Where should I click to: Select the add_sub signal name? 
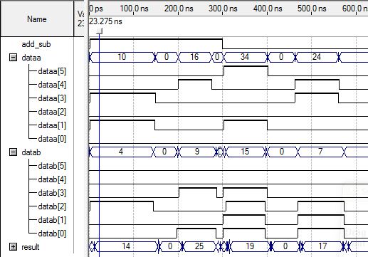36,44
